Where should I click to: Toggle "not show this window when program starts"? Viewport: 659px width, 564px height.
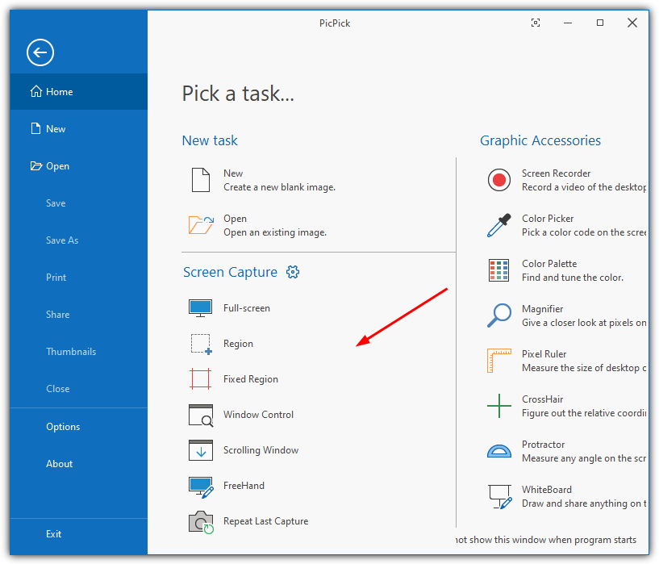tap(546, 540)
